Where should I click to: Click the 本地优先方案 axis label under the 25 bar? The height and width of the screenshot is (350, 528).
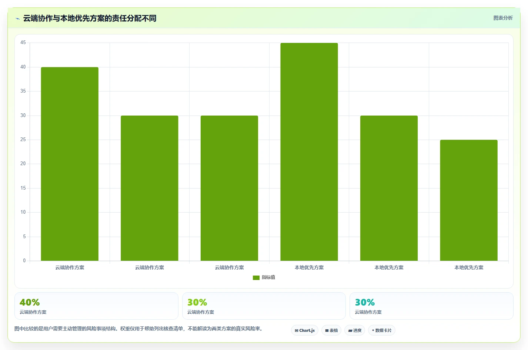click(x=469, y=267)
